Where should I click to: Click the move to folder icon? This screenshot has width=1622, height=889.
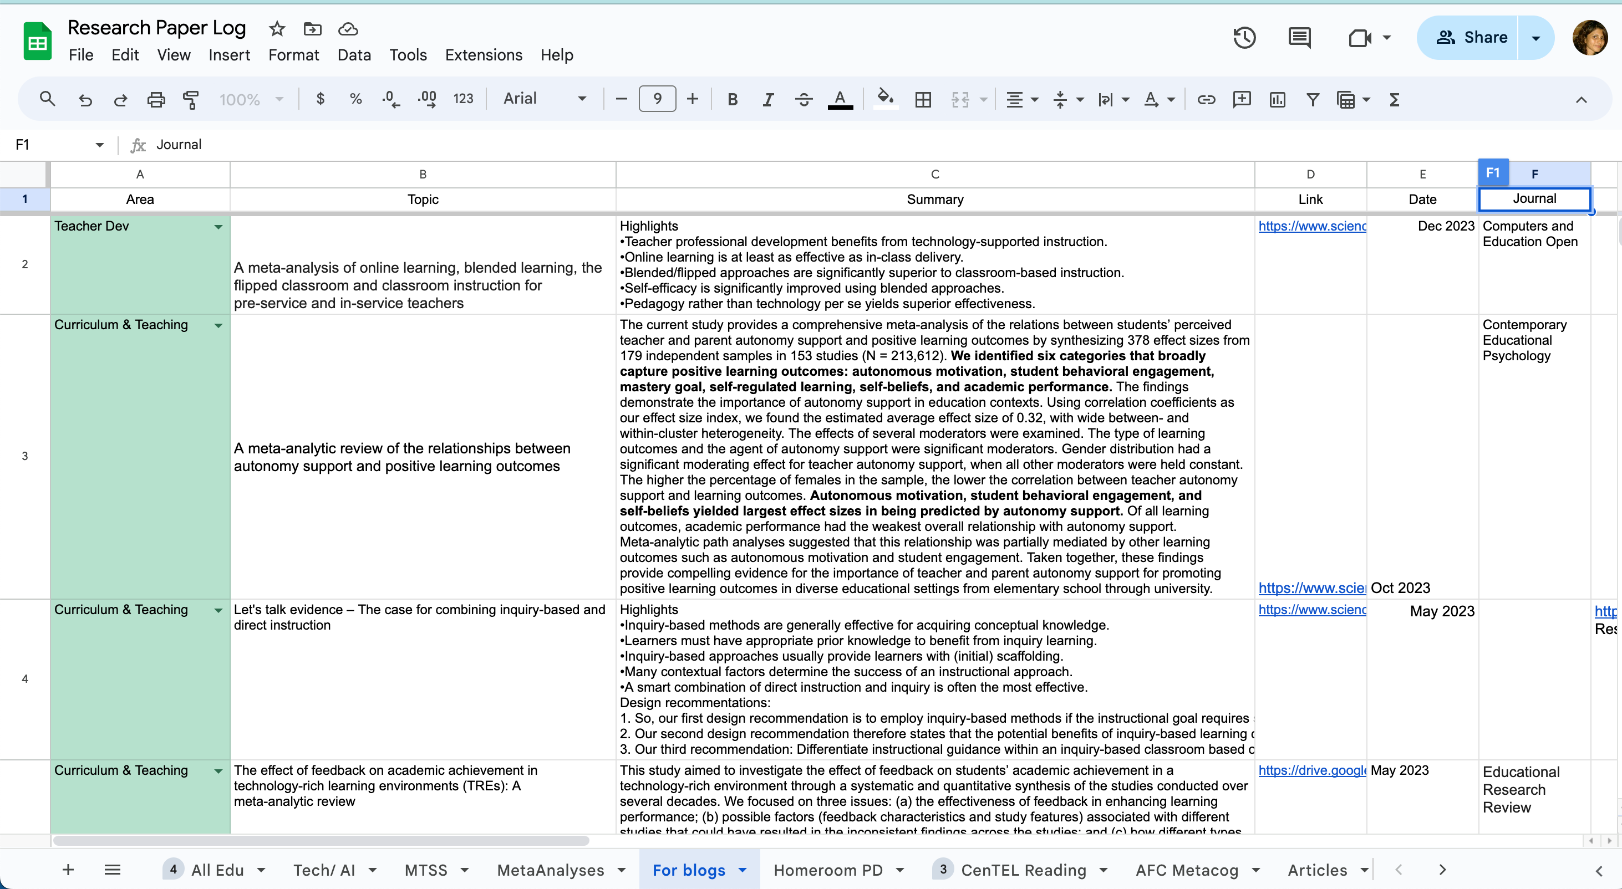pyautogui.click(x=312, y=29)
